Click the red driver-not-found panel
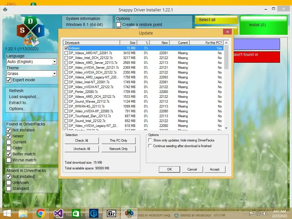The width and height of the screenshot is (292, 219). click(257, 57)
